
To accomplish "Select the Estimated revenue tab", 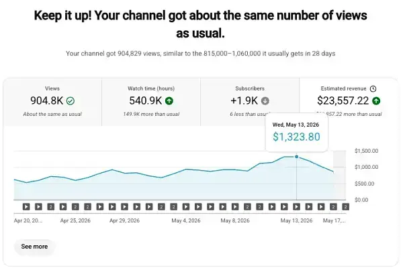I will click(349, 102).
